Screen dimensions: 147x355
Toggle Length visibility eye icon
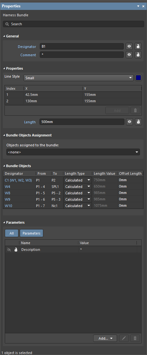[x=129, y=122]
